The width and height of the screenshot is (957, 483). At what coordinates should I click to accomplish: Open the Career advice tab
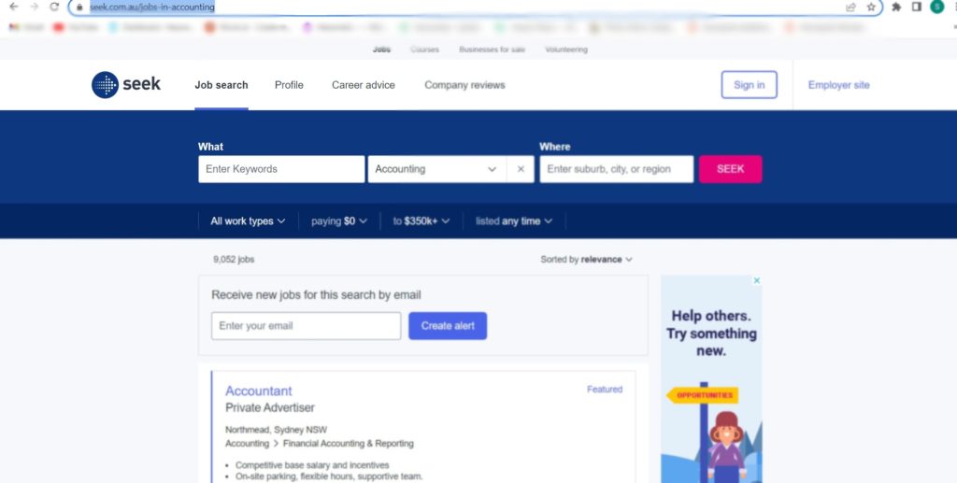click(364, 85)
